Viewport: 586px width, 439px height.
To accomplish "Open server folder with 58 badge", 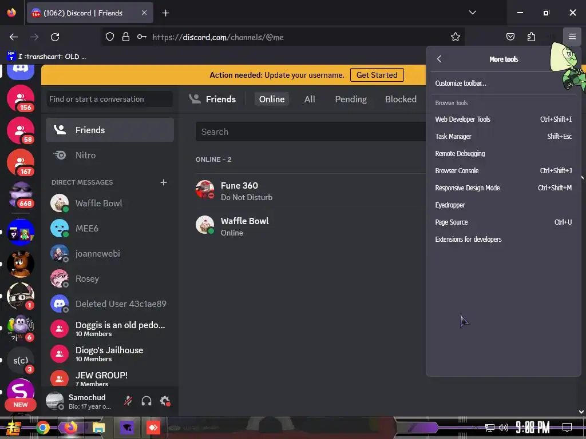I will (x=21, y=130).
